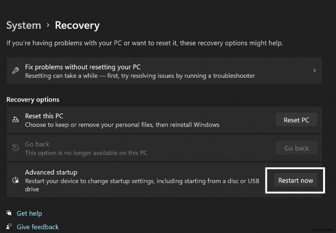
Task: Click the Reset this PC icon
Action: point(16,120)
